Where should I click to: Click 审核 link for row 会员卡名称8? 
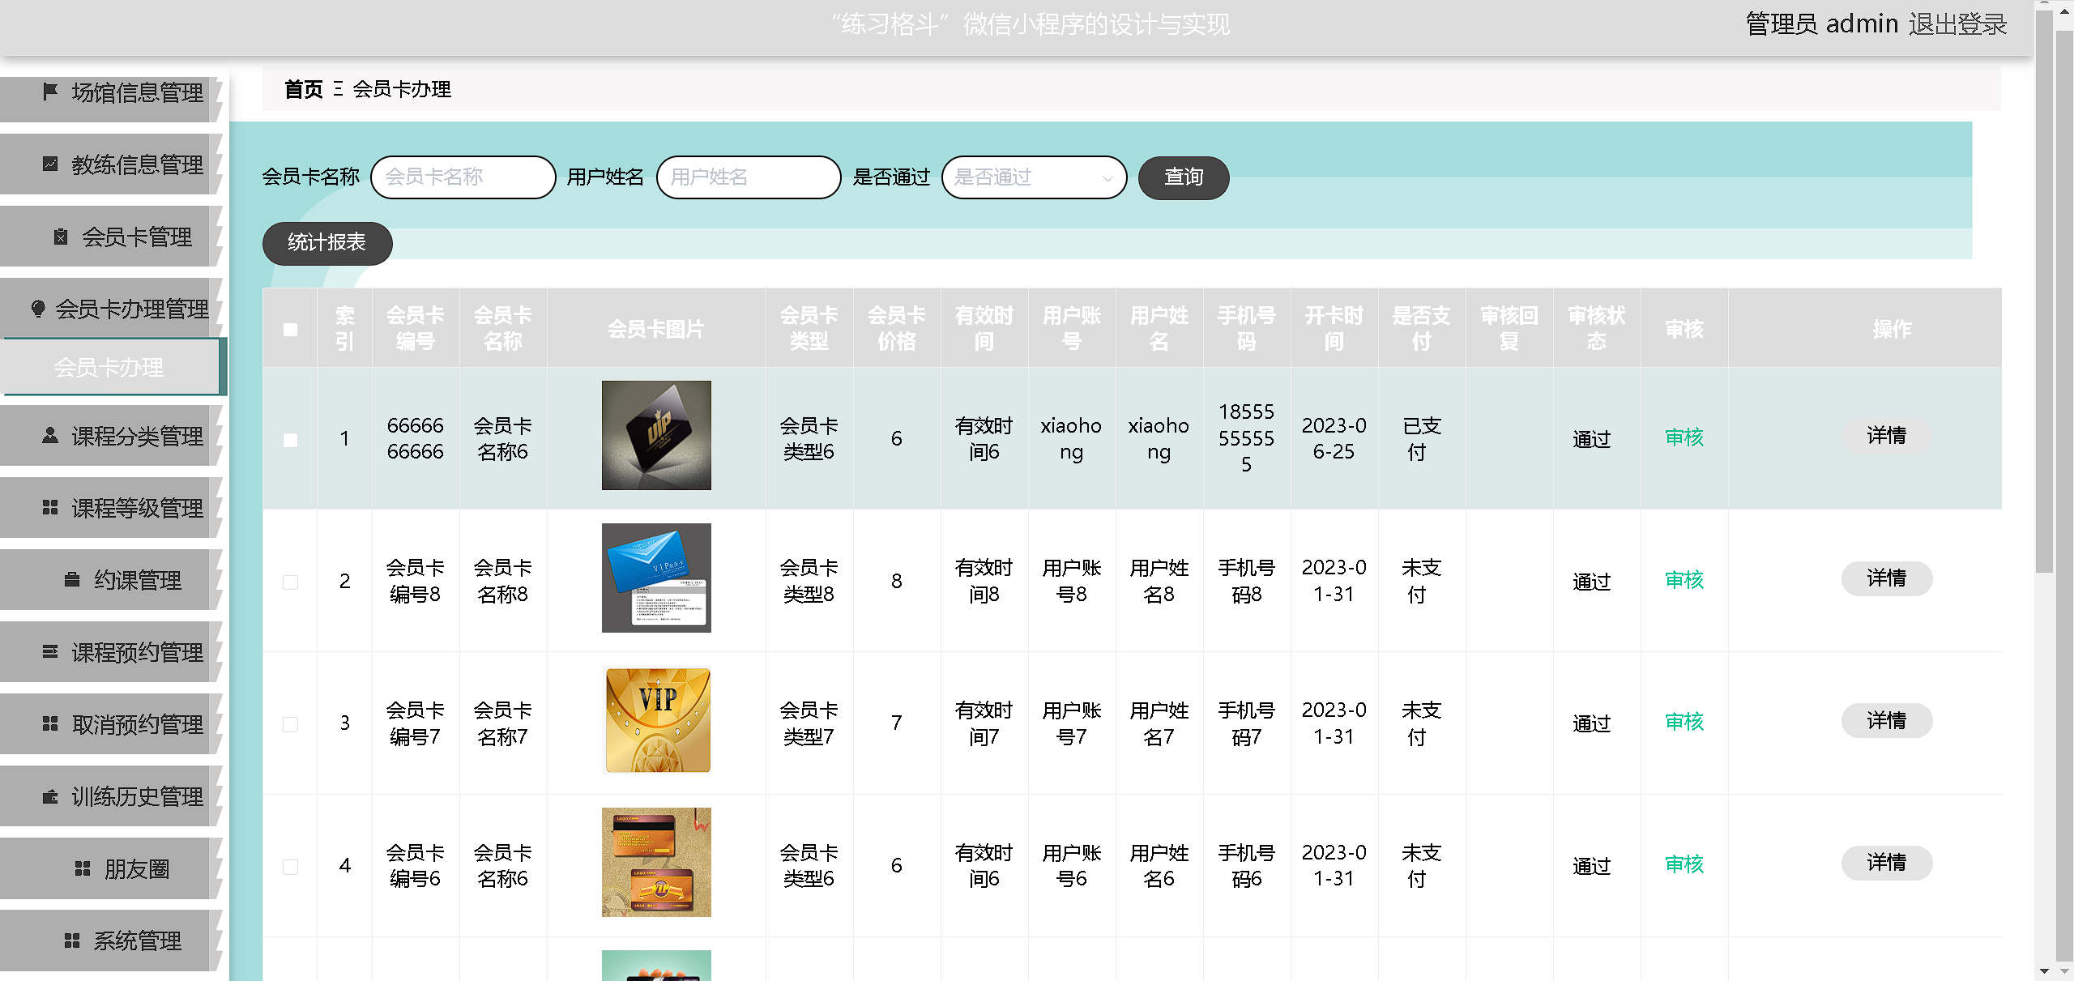click(1684, 580)
